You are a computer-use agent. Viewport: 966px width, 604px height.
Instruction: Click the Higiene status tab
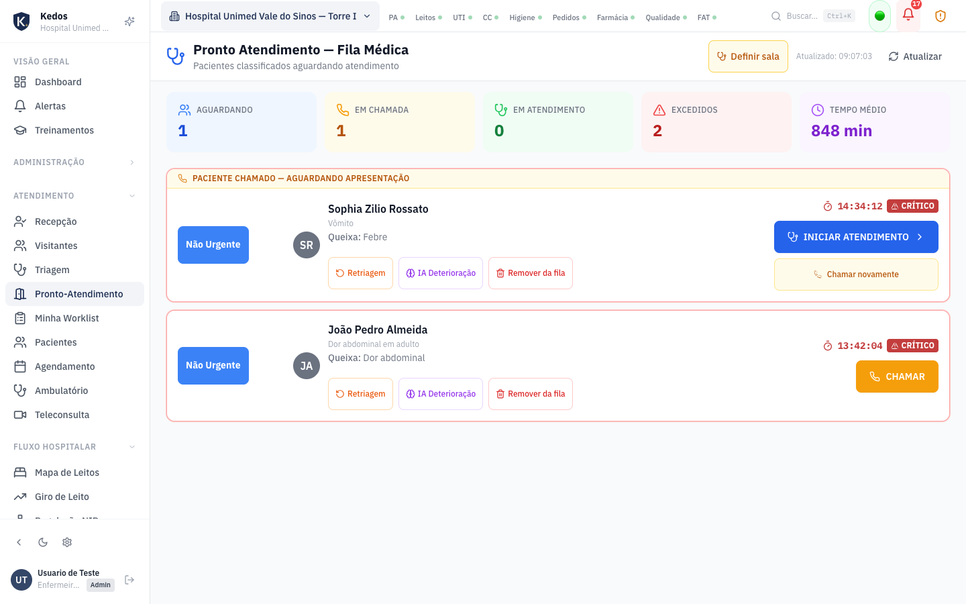point(525,17)
